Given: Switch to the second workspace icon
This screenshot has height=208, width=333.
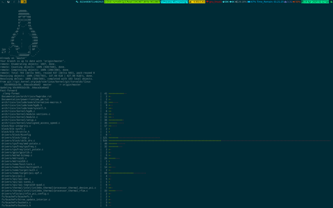Looking at the screenshot, I should click(8, 2).
